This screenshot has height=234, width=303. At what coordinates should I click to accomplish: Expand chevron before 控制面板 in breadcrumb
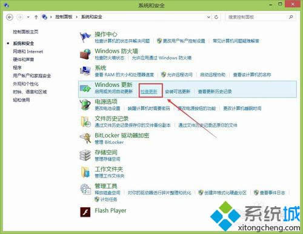(51, 17)
